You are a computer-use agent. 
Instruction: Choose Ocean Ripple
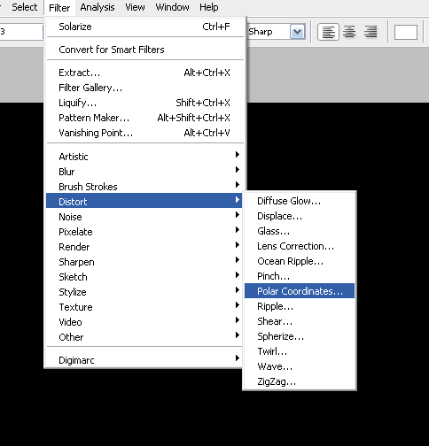[x=300, y=261]
